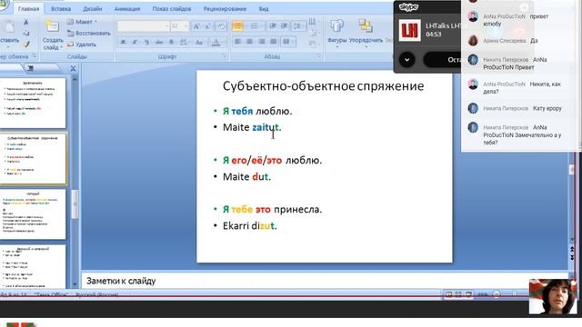
Task: Open the Главная ribbon tab
Action: pyautogui.click(x=28, y=8)
